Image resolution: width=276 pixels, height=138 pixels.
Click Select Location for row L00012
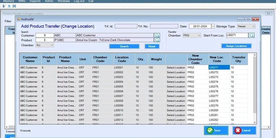[176, 120]
